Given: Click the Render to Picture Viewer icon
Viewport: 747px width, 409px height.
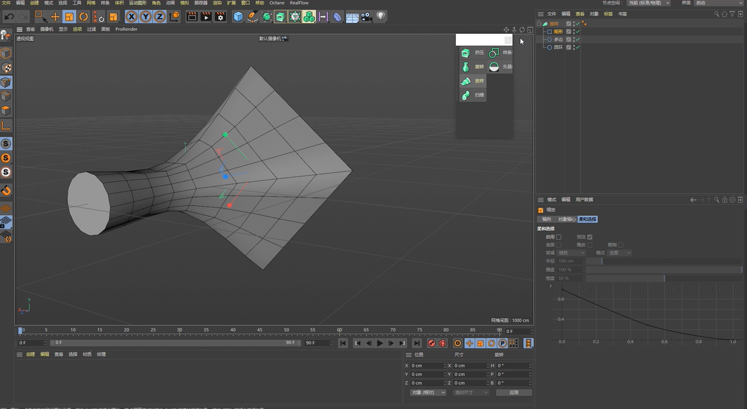Looking at the screenshot, I should tap(206, 16).
